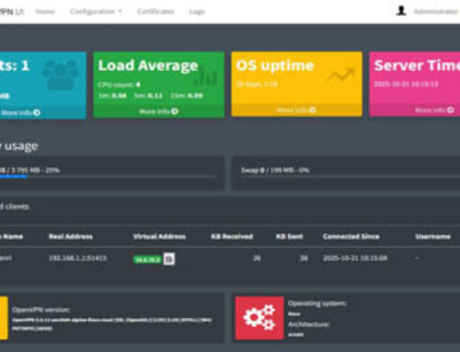Click the red gears system icon
460x352 pixels.
pos(259,318)
